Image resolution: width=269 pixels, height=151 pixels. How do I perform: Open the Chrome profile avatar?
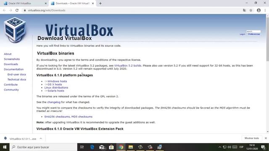click(259, 10)
